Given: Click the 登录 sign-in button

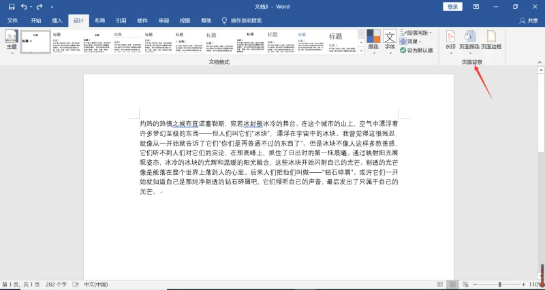Looking at the screenshot, I should coord(452,7).
